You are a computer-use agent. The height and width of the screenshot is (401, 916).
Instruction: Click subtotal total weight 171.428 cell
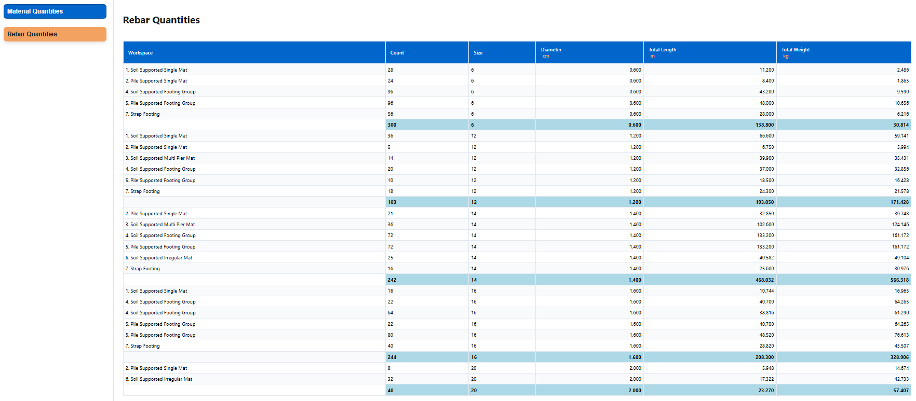pos(899,202)
